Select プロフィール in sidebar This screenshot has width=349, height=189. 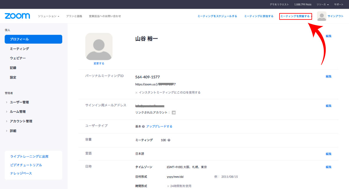(x=33, y=39)
